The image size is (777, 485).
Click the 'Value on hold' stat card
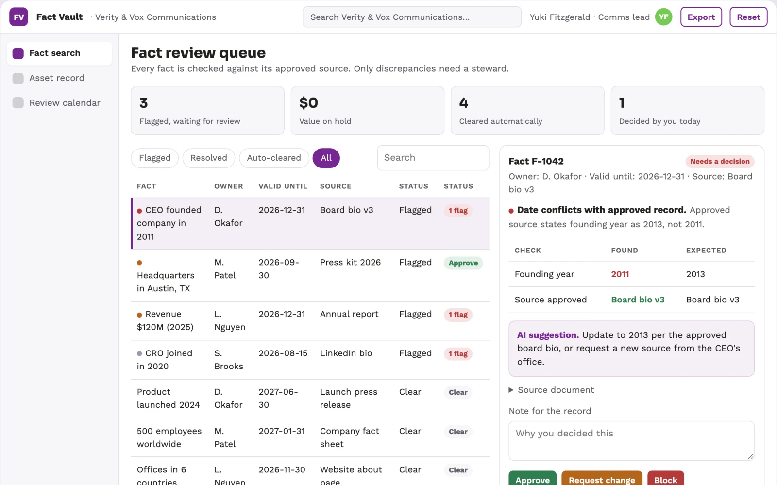tap(367, 111)
